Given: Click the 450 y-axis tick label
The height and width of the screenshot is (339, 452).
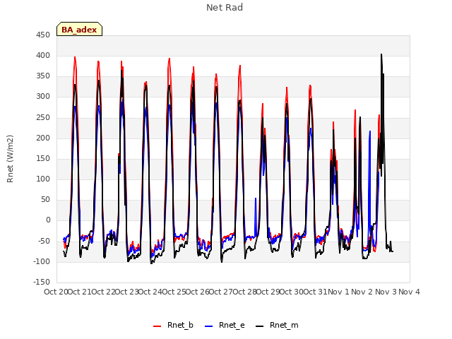Looking at the screenshot, I should [43, 35].
